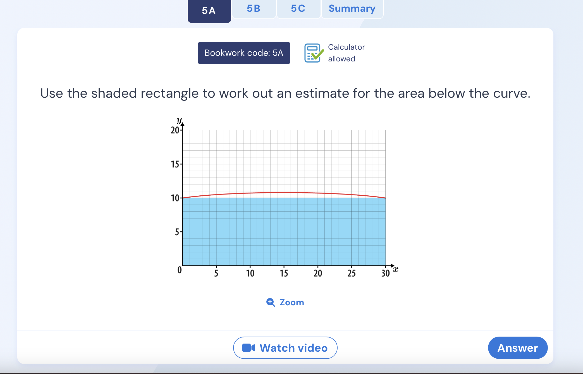Open the 5C question tab
Viewport: 583px width, 374px height.
pos(298,9)
